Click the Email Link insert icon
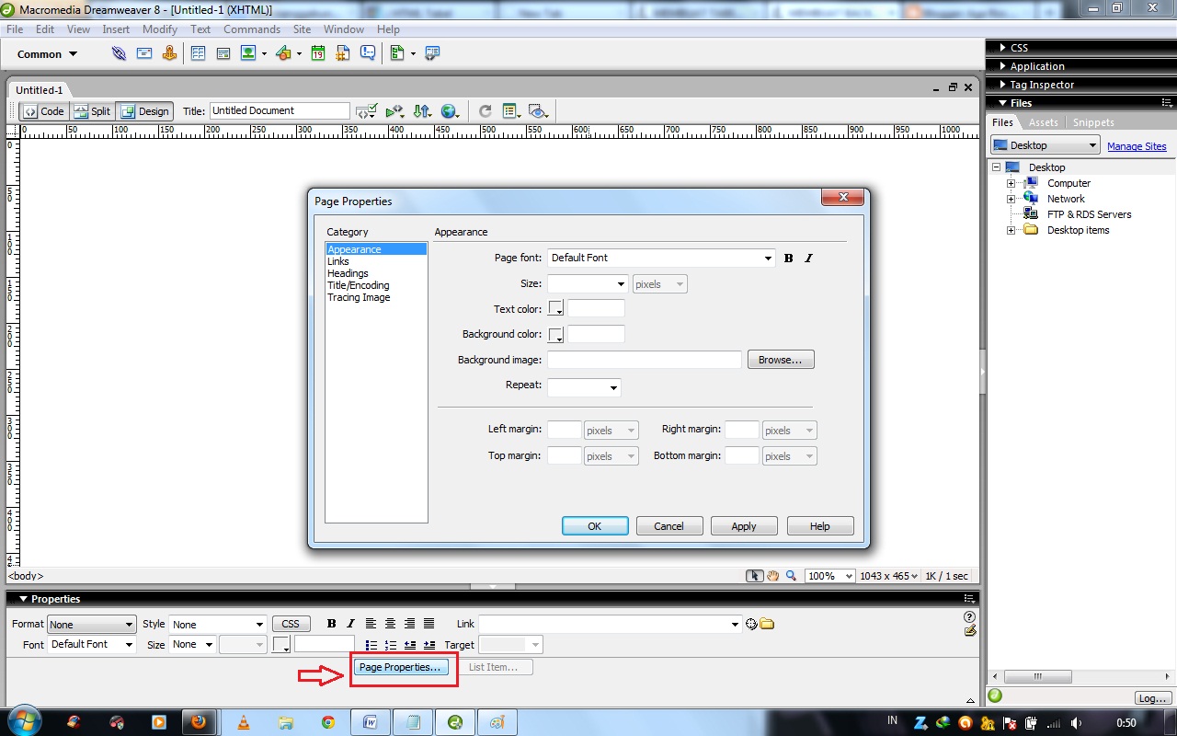This screenshot has height=736, width=1177. (x=144, y=53)
